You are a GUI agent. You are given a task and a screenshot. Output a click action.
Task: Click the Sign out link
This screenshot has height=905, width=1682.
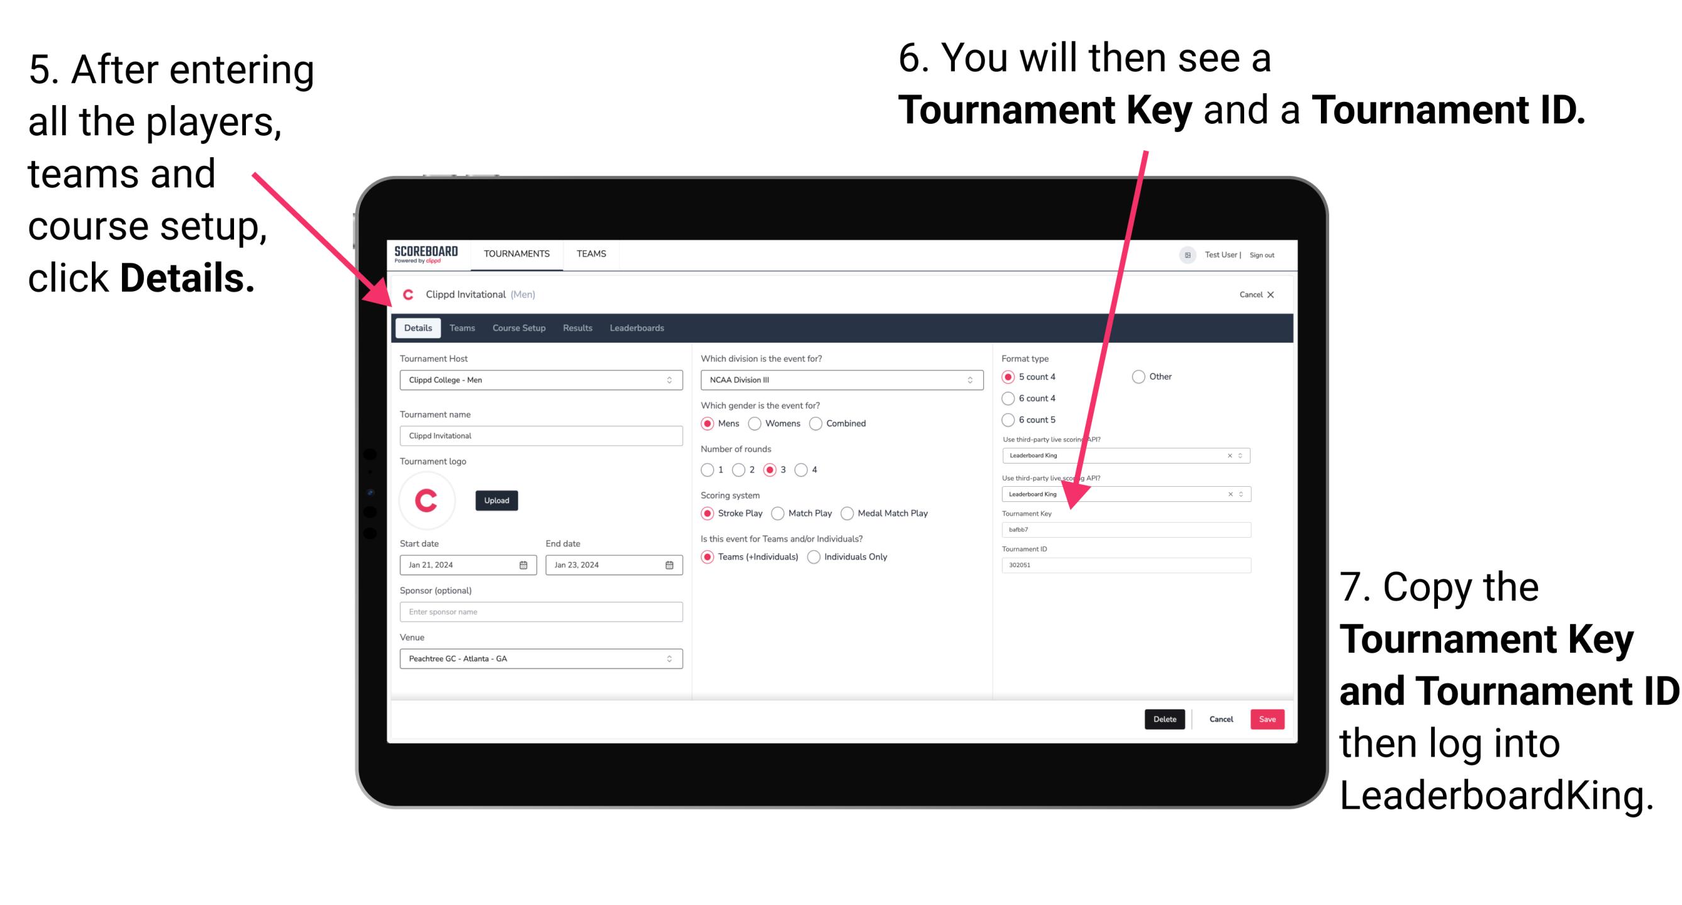(1269, 254)
